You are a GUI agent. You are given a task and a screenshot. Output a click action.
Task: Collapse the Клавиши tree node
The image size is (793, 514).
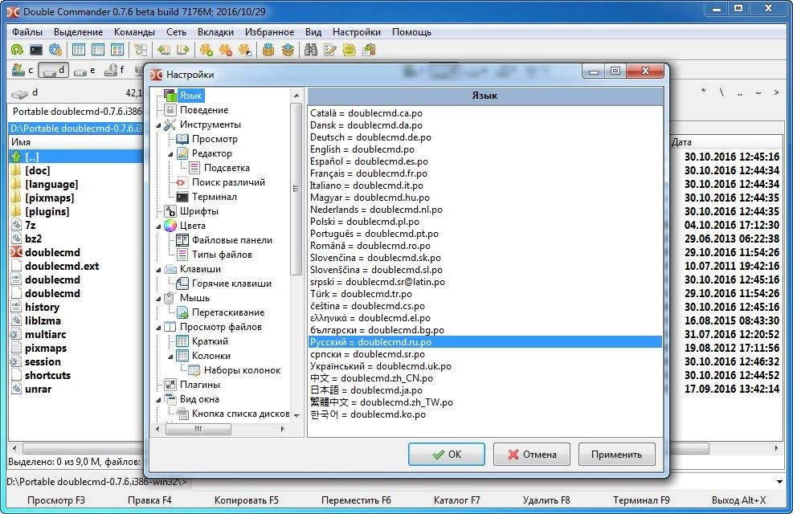click(158, 269)
